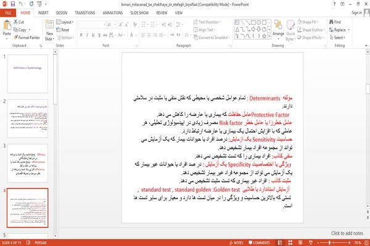Click zoom out minus button
The width and height of the screenshot is (370, 246).
point(318,242)
